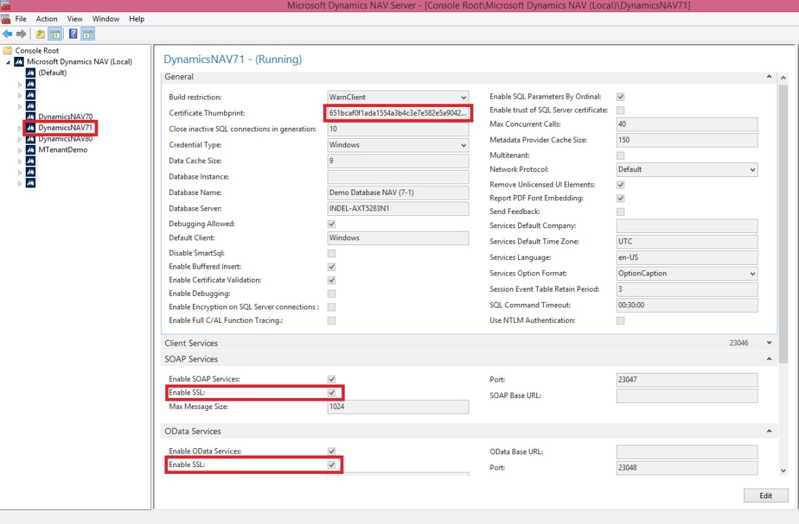799x524 pixels.
Task: Click the Back arrow in toolbar
Action: point(7,34)
